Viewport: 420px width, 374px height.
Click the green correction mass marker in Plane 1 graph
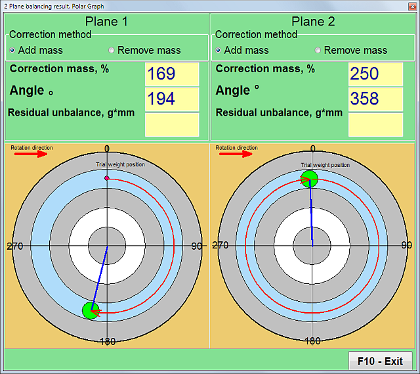click(x=91, y=311)
